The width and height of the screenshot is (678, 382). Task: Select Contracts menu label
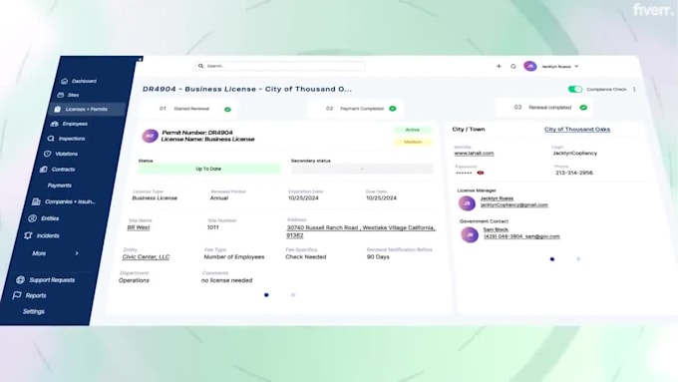[x=63, y=170]
